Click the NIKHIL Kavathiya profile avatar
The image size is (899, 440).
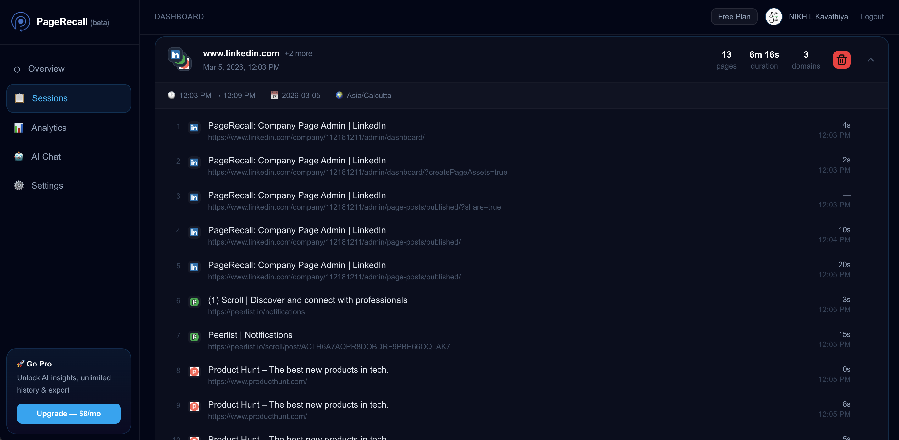click(x=774, y=16)
